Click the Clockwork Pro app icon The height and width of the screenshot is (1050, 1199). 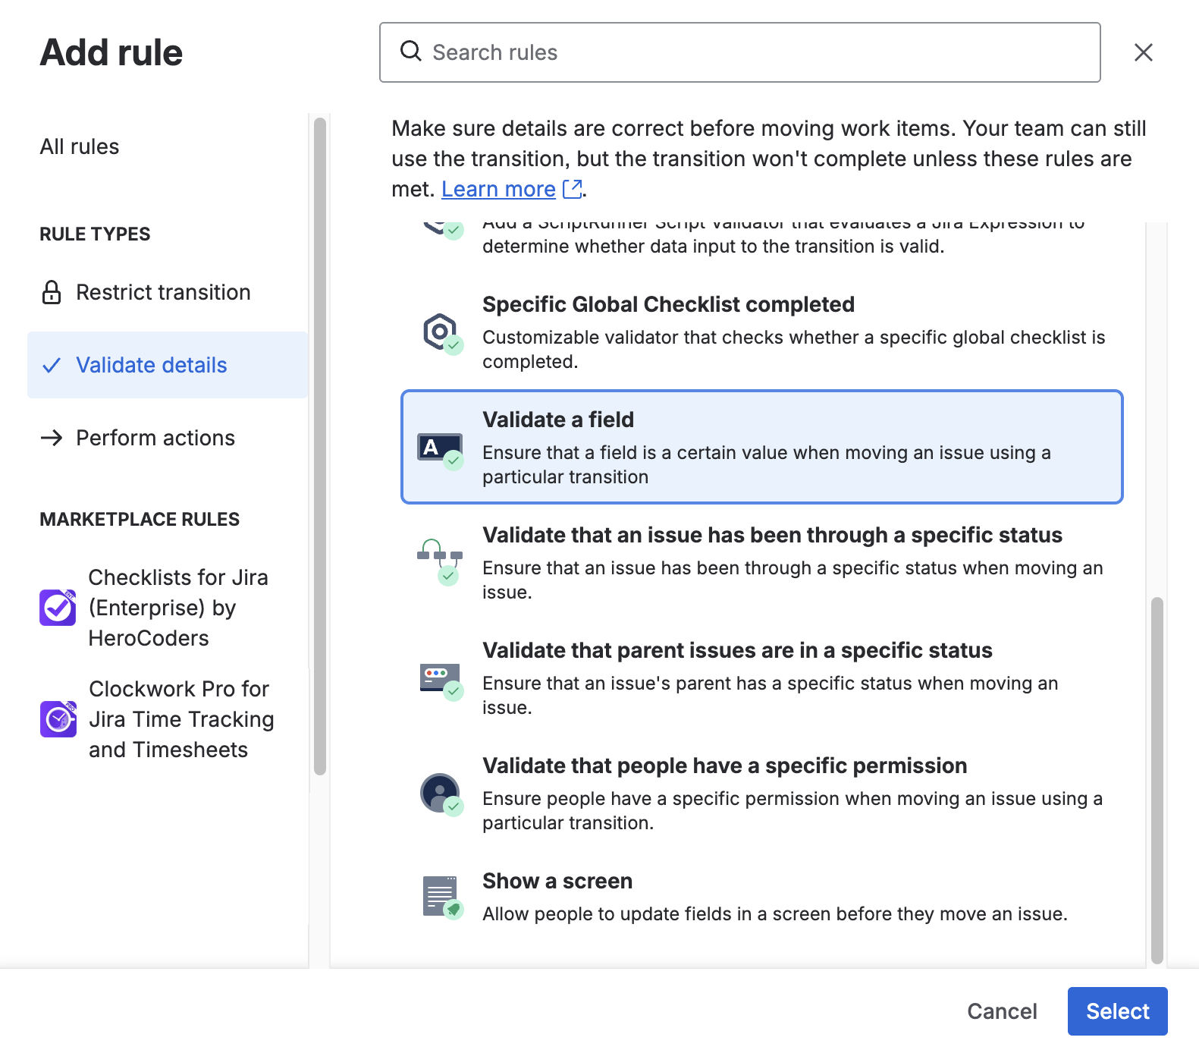click(x=58, y=719)
